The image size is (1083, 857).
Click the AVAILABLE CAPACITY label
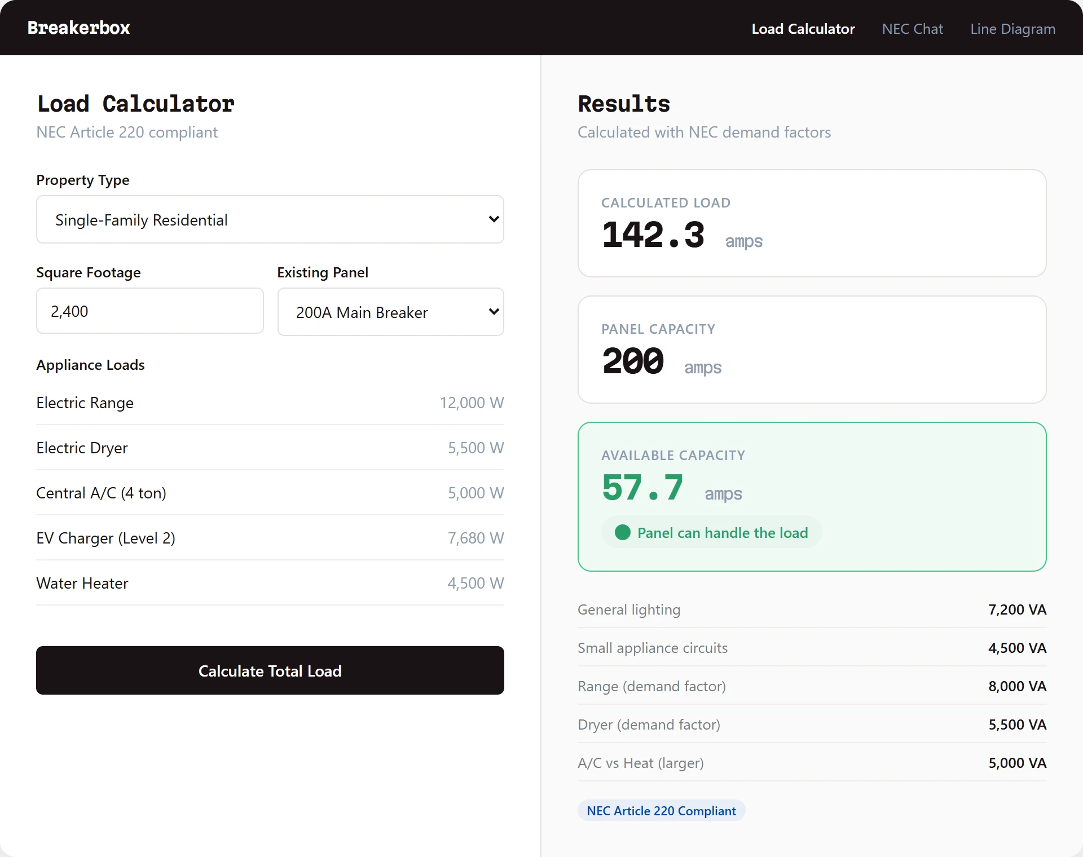tap(673, 455)
